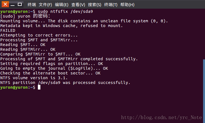
Task: Open the 搜索(S) menu
Action: pos(95,5)
